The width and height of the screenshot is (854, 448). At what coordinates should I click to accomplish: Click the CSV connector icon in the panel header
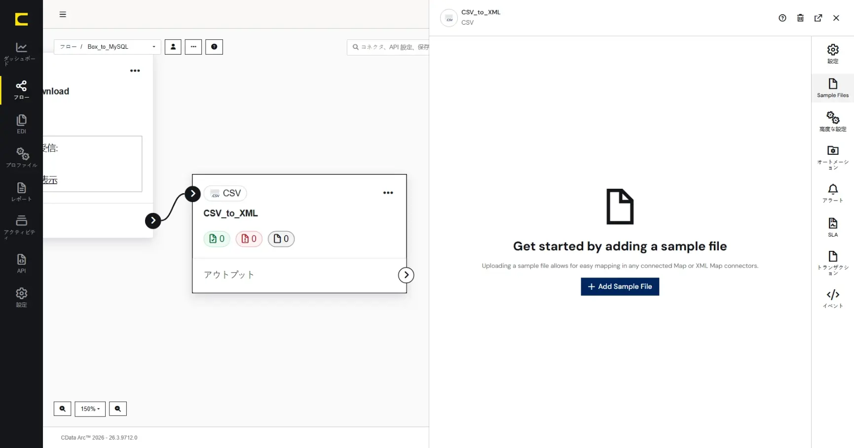pos(449,18)
